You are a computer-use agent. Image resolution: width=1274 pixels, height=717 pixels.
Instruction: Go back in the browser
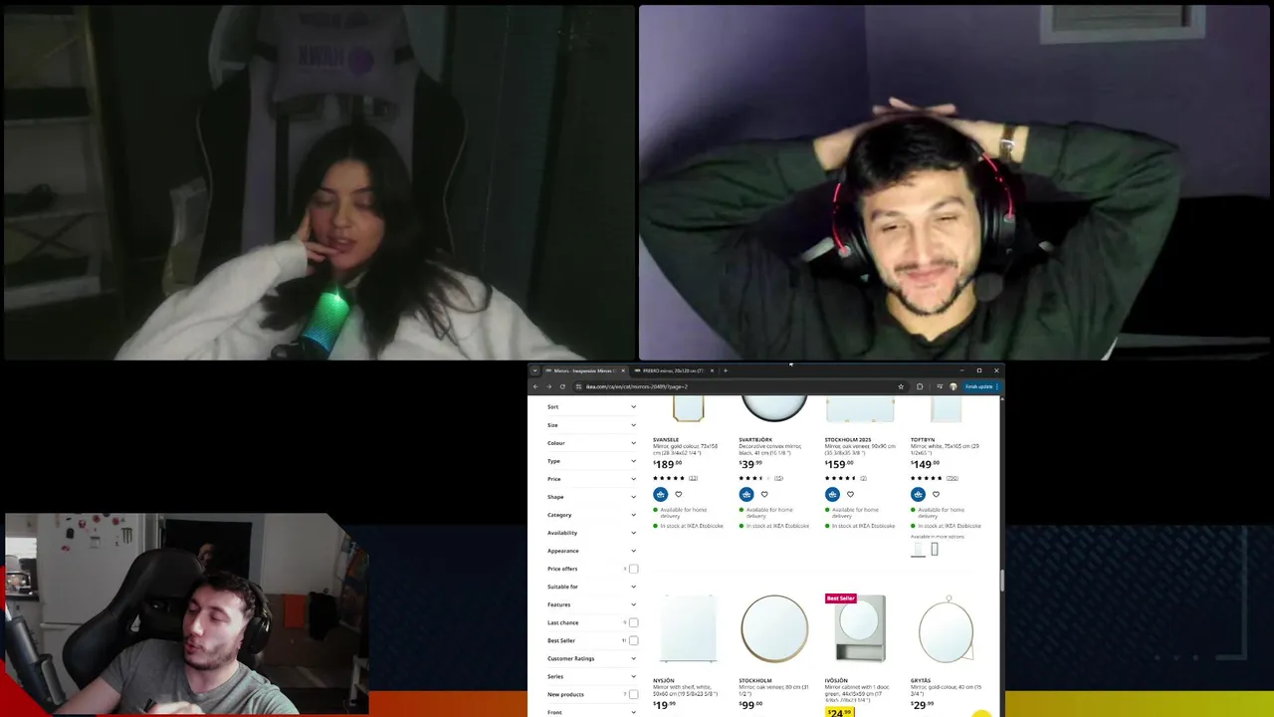pos(535,386)
